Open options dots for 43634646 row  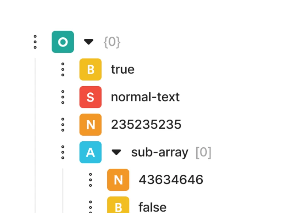tap(91, 180)
